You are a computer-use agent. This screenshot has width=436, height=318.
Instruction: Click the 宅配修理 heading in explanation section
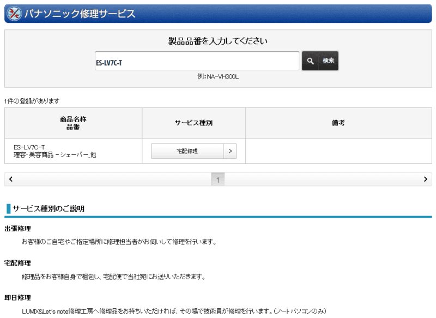point(17,263)
